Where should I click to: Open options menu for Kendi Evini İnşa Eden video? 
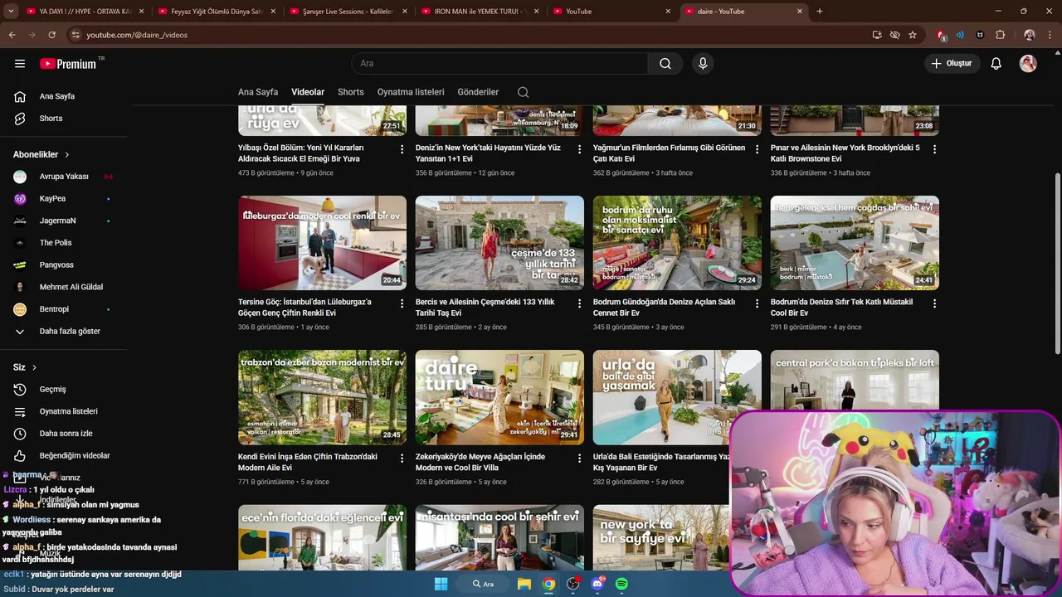point(402,458)
